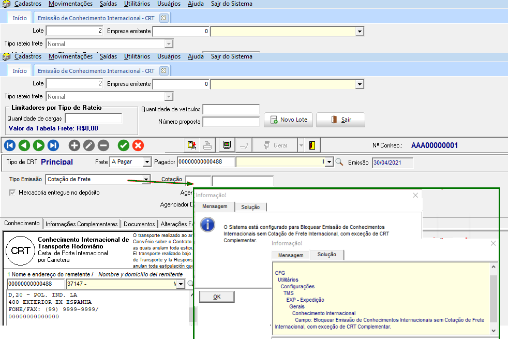
Task: Open the Documentos tab
Action: (x=139, y=224)
